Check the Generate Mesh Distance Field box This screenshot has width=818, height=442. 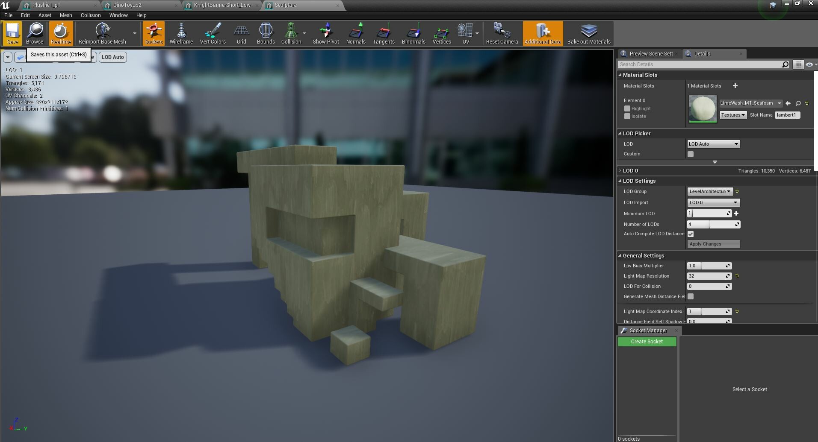[691, 296]
